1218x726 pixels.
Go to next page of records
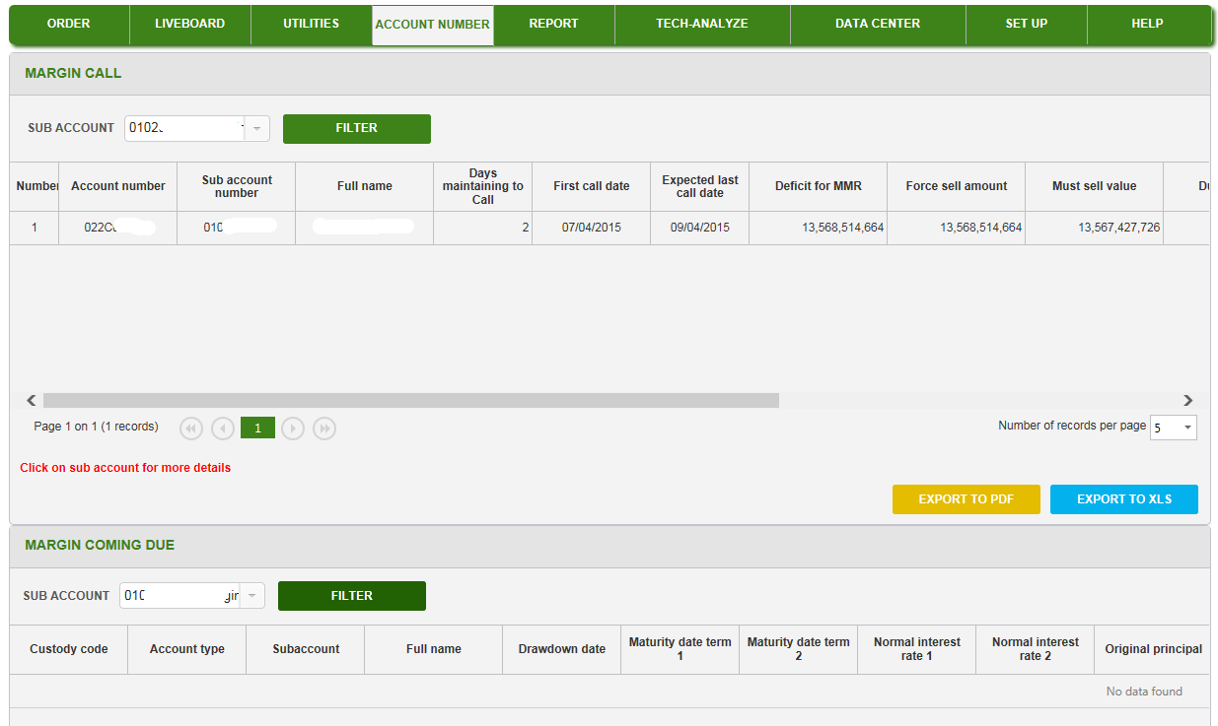tap(293, 429)
